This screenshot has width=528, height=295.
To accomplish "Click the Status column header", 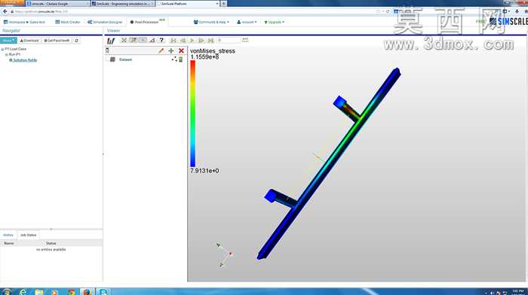I will click(51, 243).
